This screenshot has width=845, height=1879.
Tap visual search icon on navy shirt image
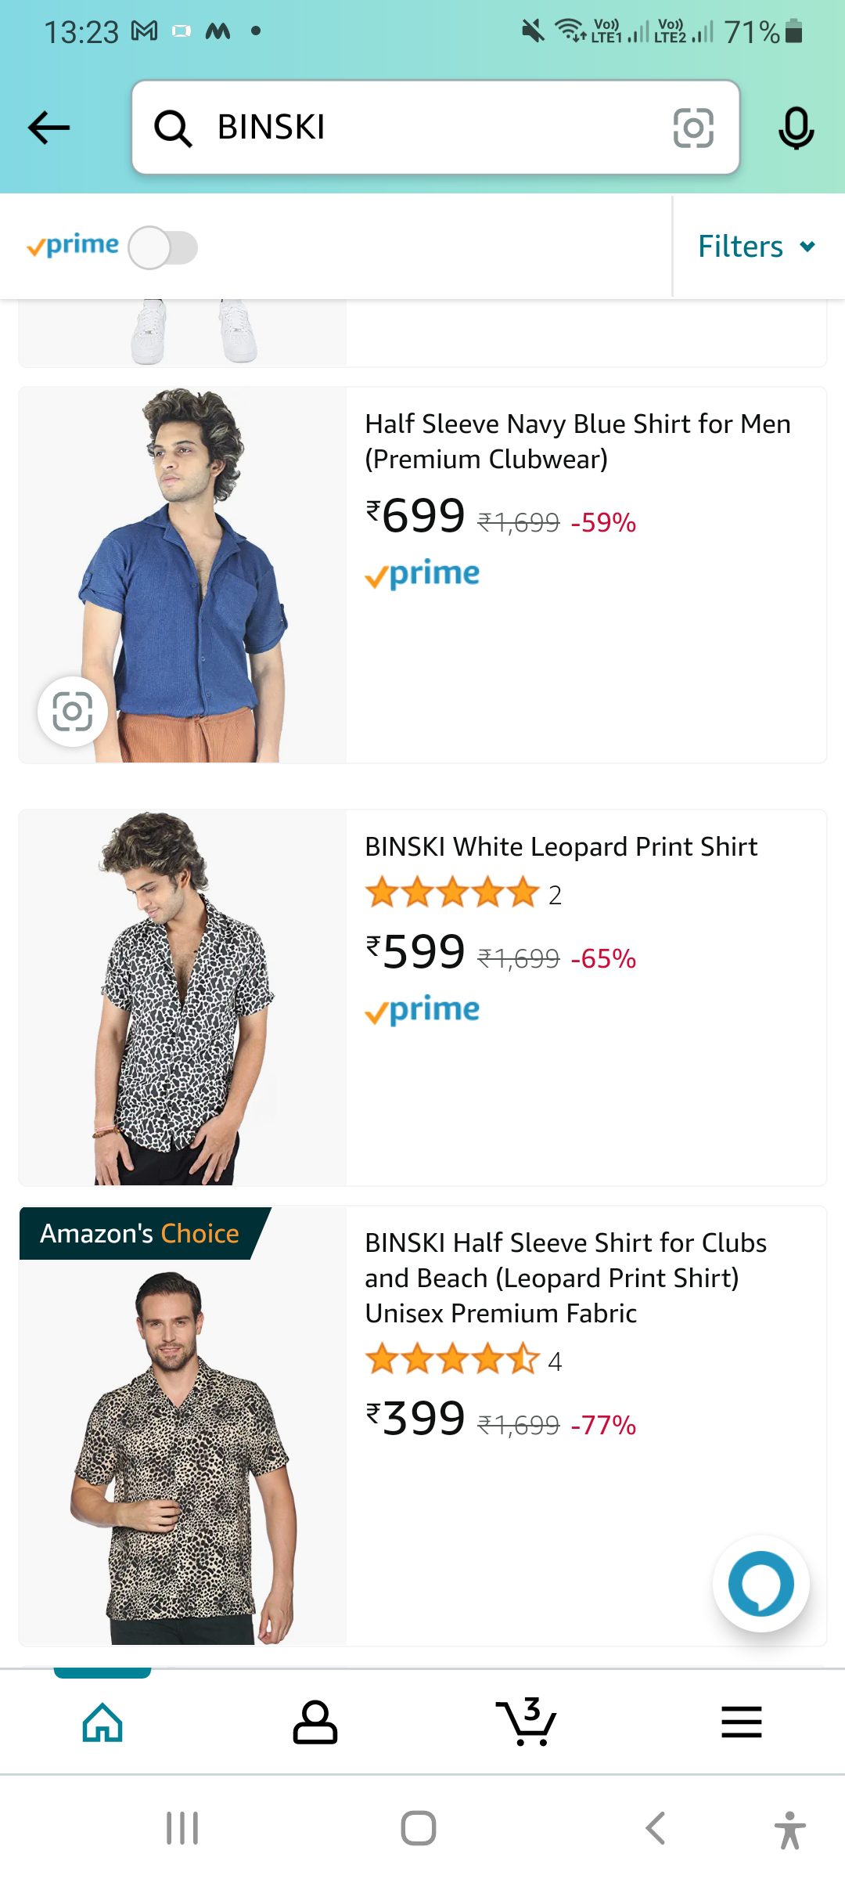coord(73,712)
